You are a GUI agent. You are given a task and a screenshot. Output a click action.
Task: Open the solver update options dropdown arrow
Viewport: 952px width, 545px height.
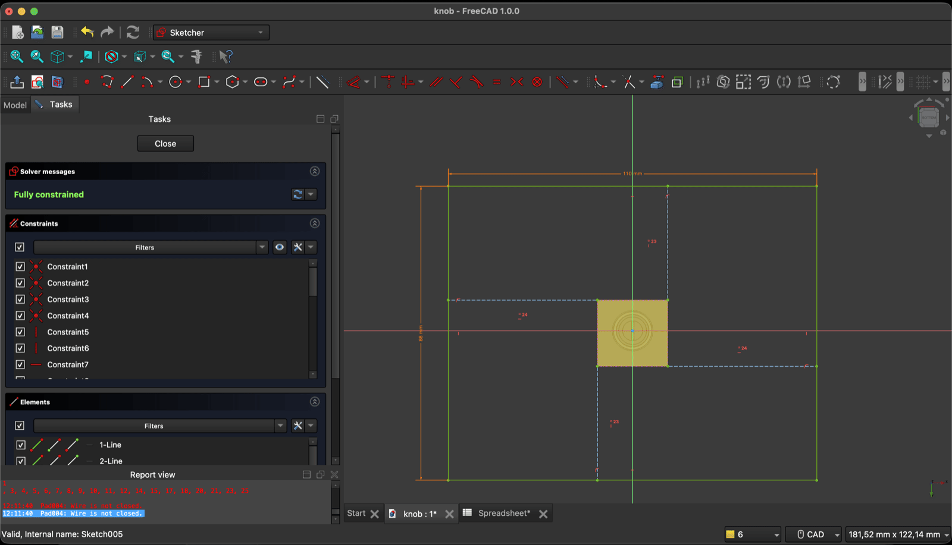click(x=311, y=194)
